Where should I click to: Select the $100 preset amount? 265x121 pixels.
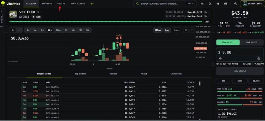(x=240, y=81)
